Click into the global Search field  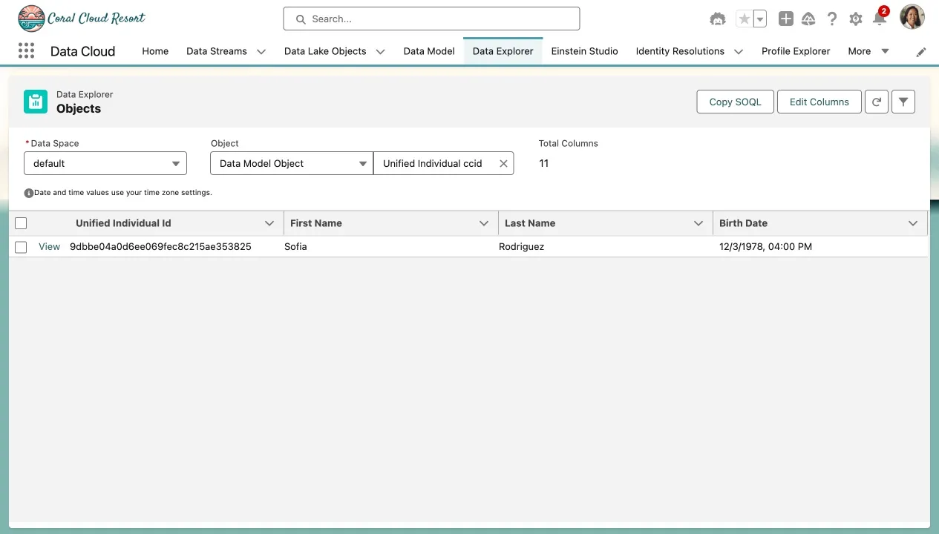tap(431, 19)
